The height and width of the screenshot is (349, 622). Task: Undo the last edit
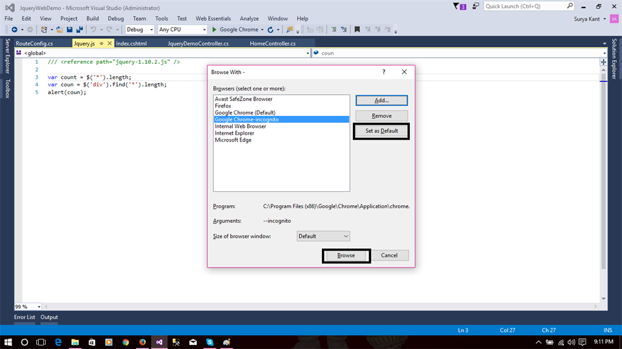(93, 29)
